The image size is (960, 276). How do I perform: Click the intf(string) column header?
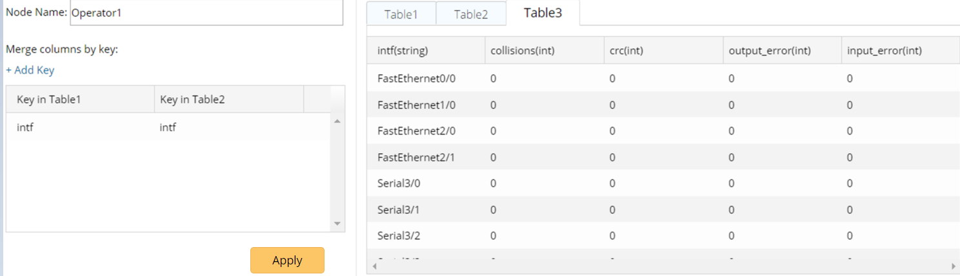tap(403, 51)
